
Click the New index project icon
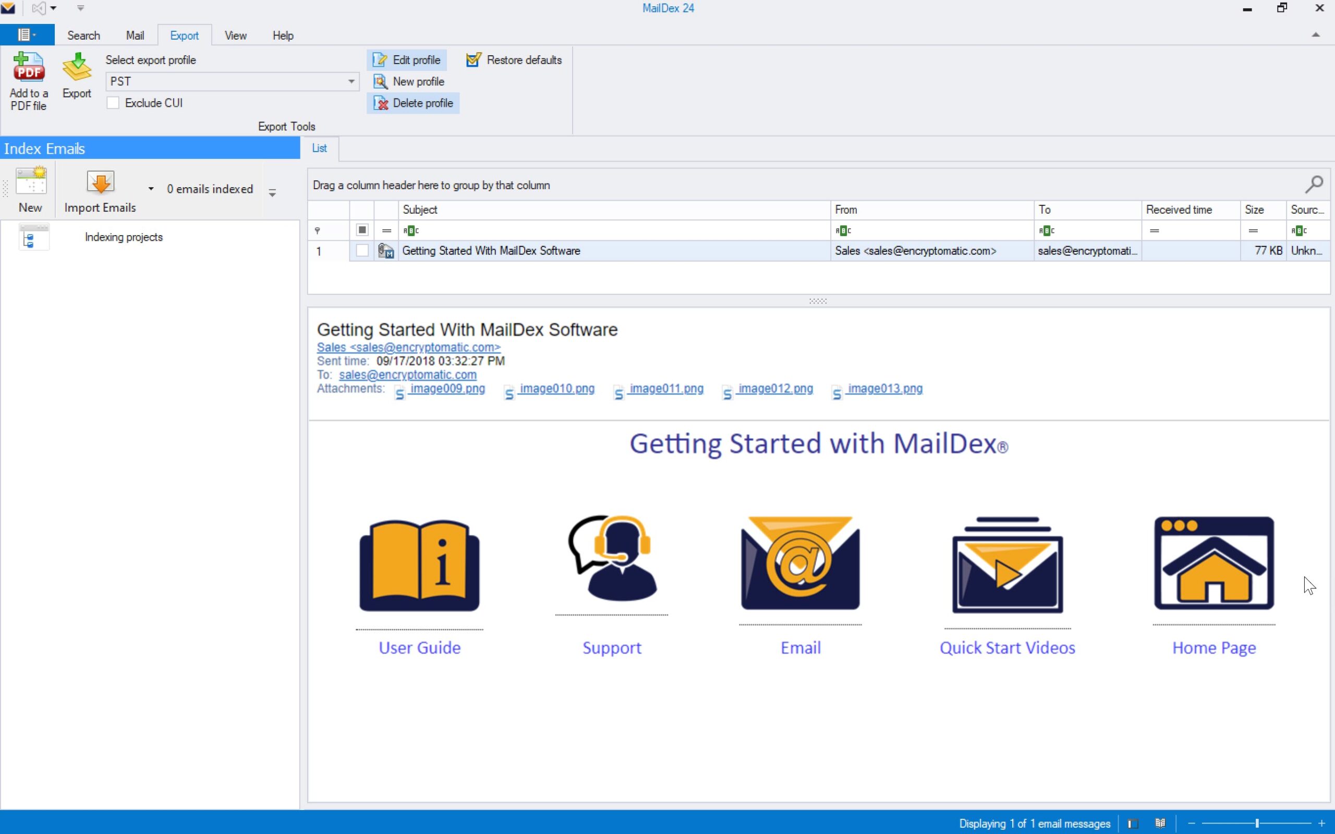[31, 181]
